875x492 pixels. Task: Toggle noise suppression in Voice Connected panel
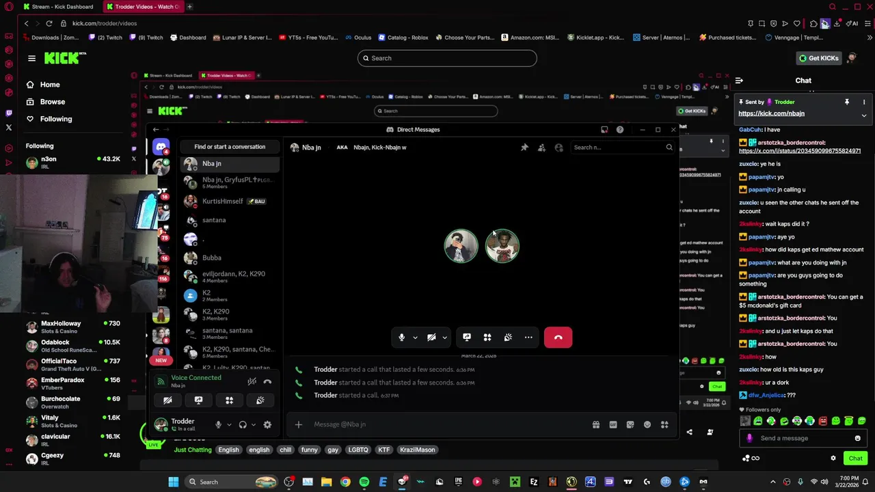[252, 381]
